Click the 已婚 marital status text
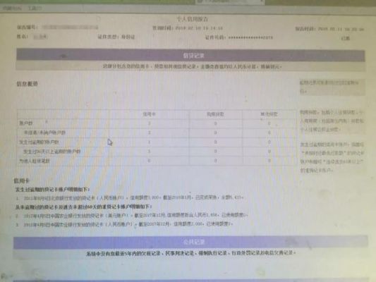This screenshot has width=376, height=282. [x=345, y=38]
